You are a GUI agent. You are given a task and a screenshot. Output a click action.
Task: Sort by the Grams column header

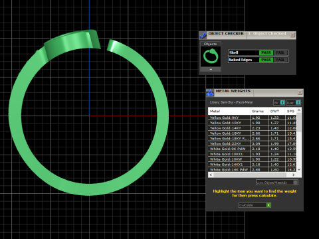[259, 111]
